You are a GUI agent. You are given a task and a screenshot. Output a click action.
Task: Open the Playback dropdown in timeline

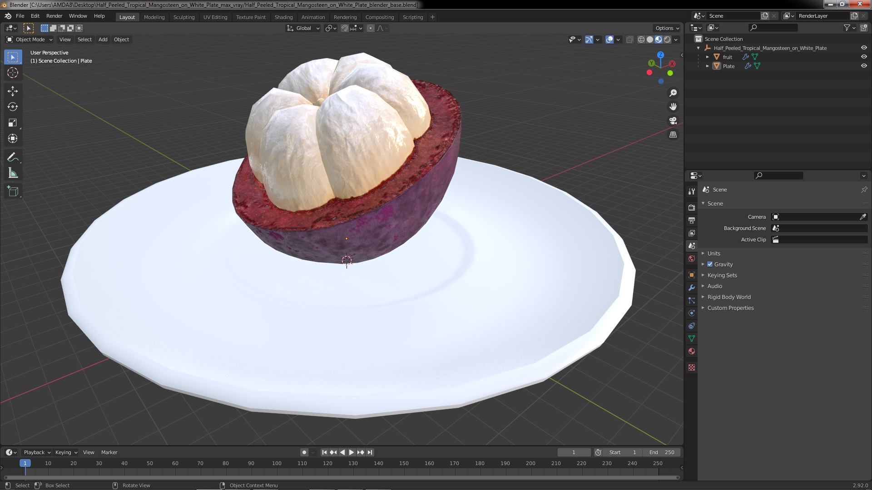pyautogui.click(x=37, y=452)
